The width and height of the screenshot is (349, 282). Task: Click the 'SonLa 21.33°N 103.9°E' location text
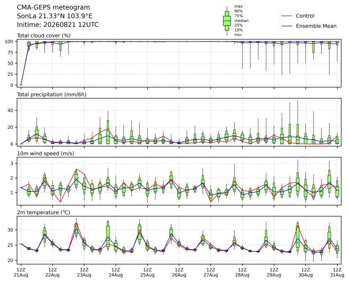click(55, 16)
